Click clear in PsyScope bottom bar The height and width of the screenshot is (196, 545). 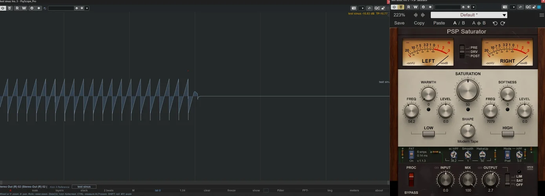click(x=207, y=191)
